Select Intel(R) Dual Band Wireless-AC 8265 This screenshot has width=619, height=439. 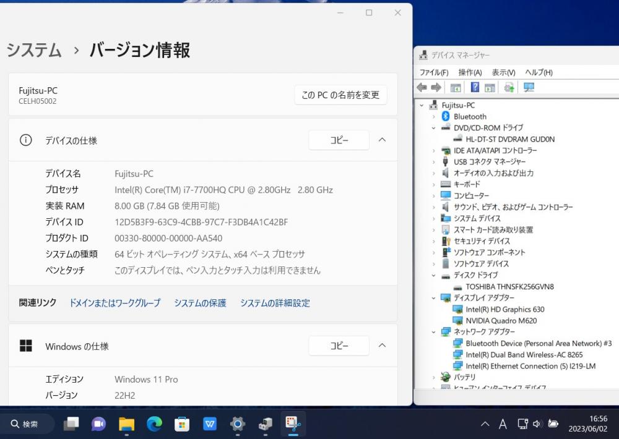pyautogui.click(x=524, y=354)
